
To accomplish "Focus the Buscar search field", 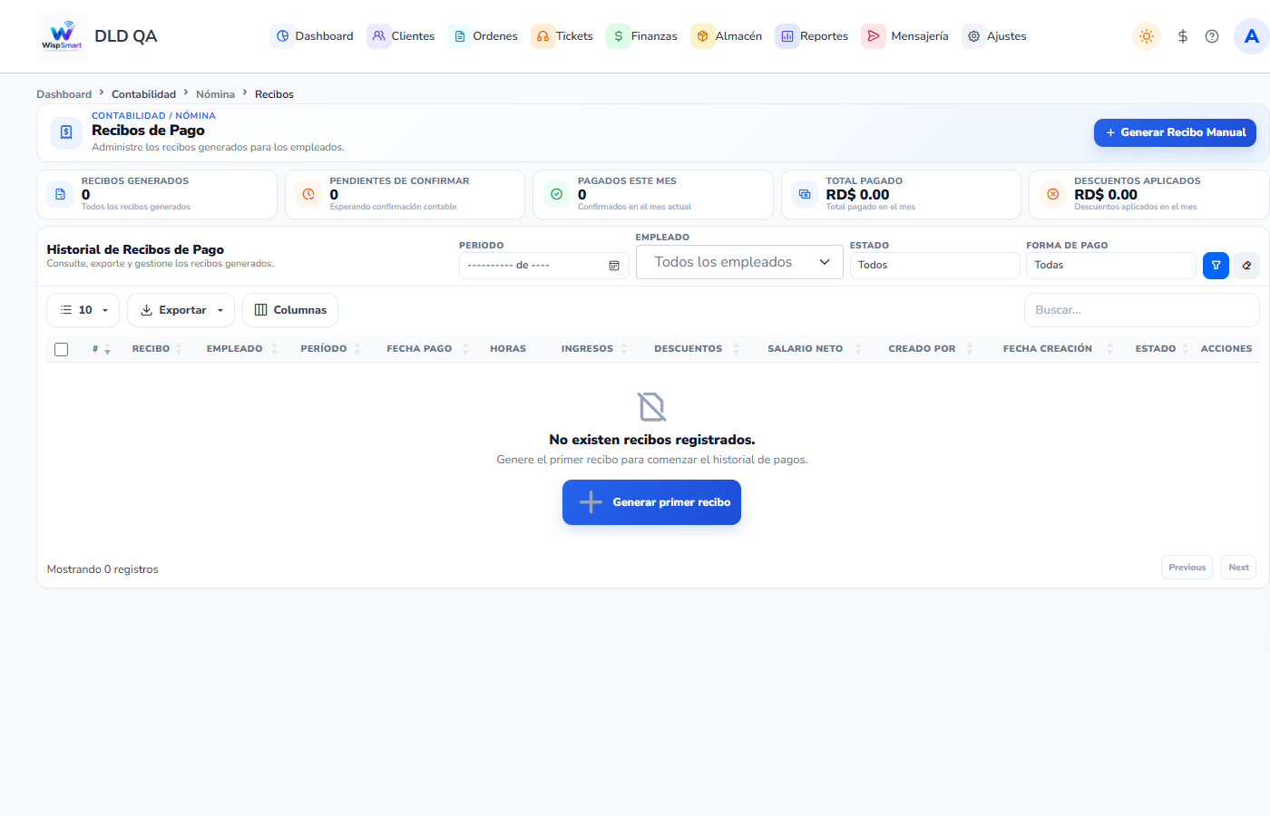I will point(1142,310).
